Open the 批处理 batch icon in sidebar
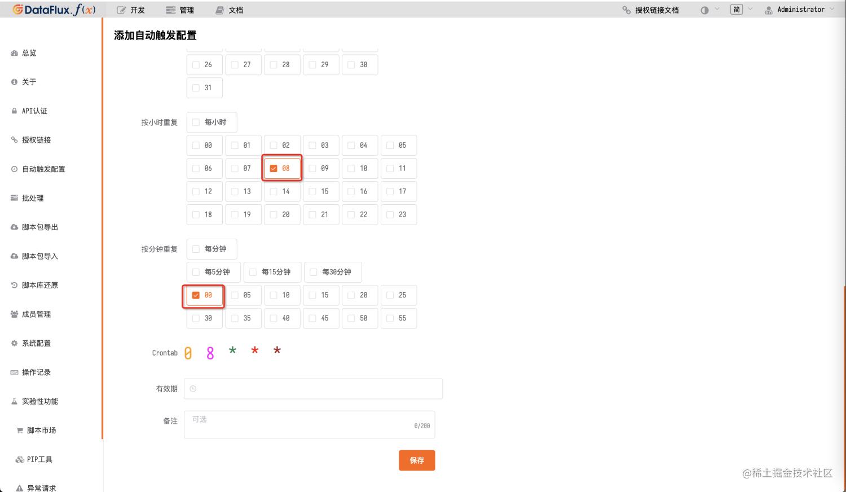This screenshot has width=846, height=492. click(x=15, y=198)
